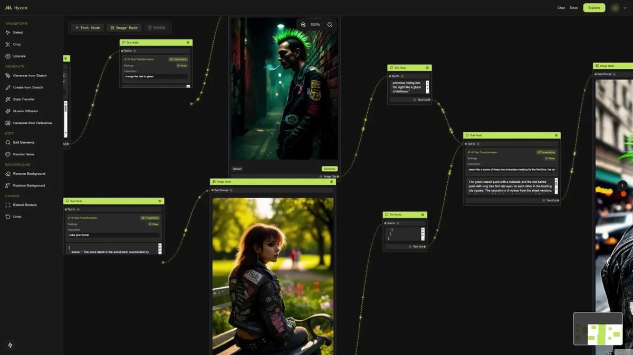Click the red-haired punk park image

click(x=273, y=276)
